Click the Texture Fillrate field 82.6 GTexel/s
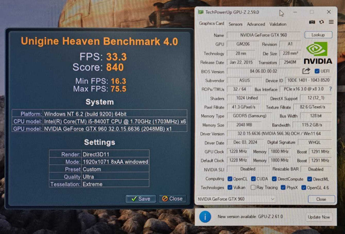Image resolution: width=345 pixels, height=234 pixels. pos(312,107)
